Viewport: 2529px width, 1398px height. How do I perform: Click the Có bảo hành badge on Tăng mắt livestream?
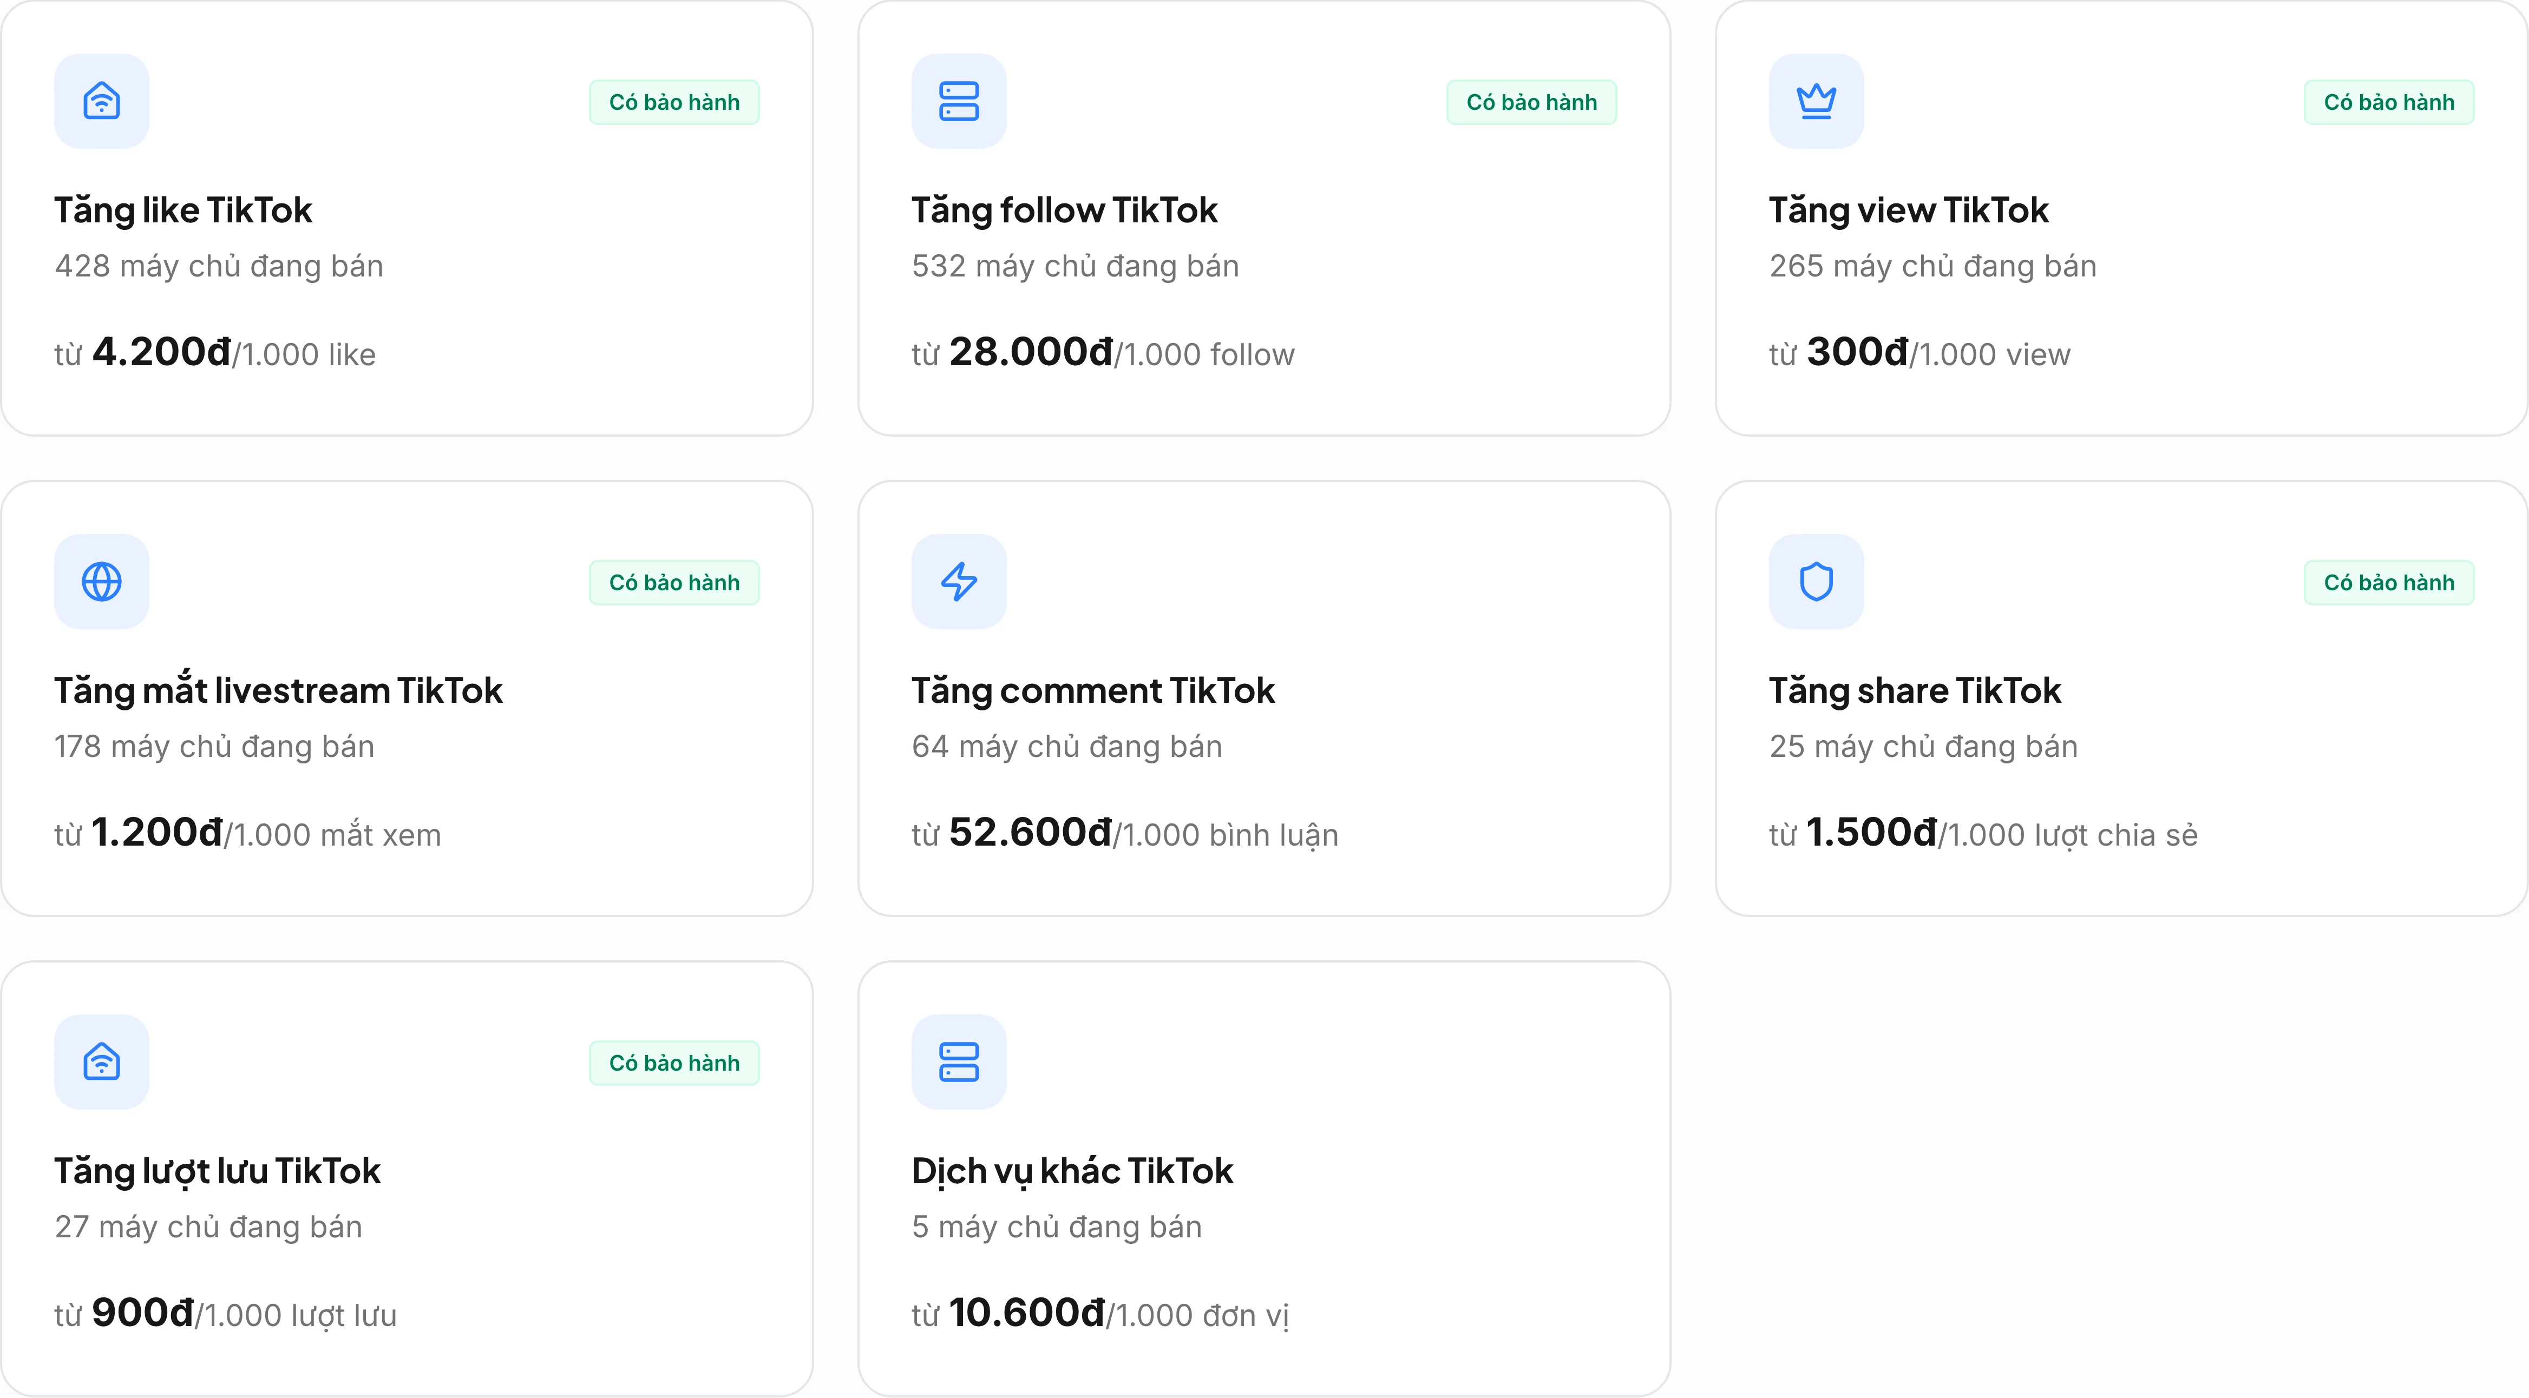point(674,583)
